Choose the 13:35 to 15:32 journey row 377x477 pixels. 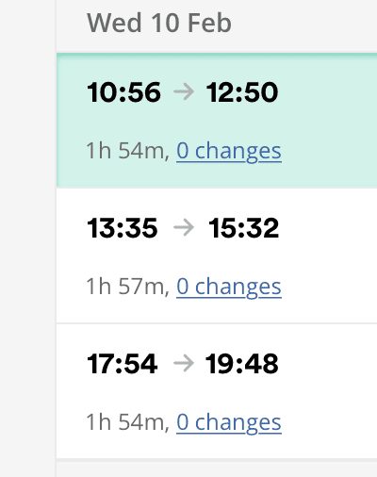tap(217, 255)
